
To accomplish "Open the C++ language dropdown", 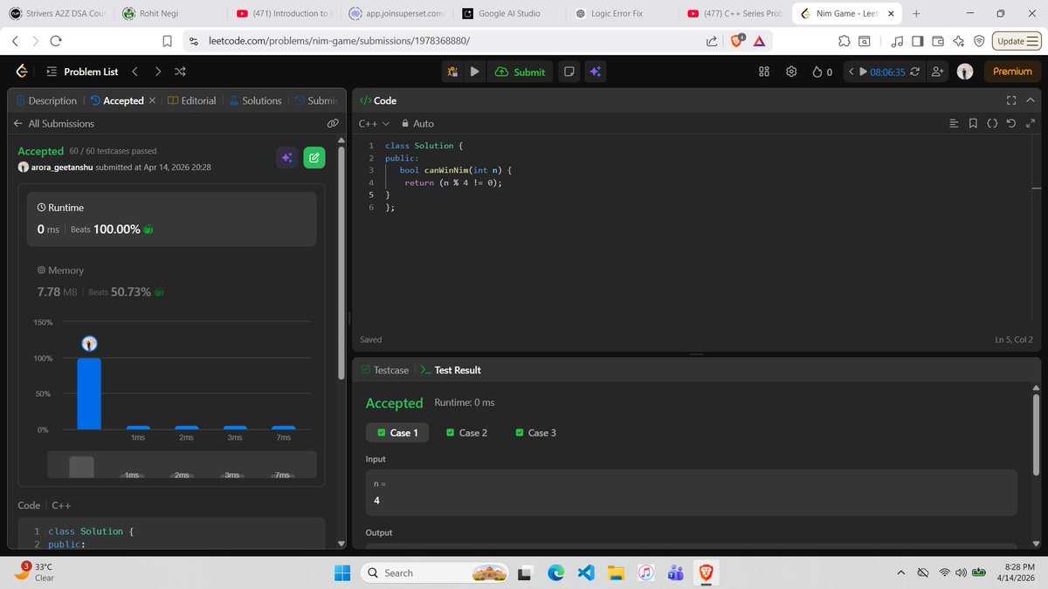I will point(370,123).
